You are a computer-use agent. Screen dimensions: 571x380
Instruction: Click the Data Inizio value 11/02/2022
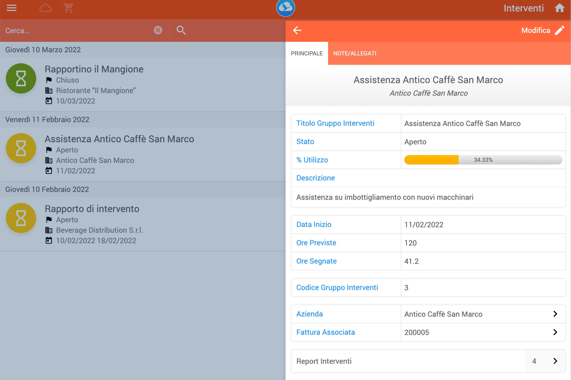pos(424,225)
